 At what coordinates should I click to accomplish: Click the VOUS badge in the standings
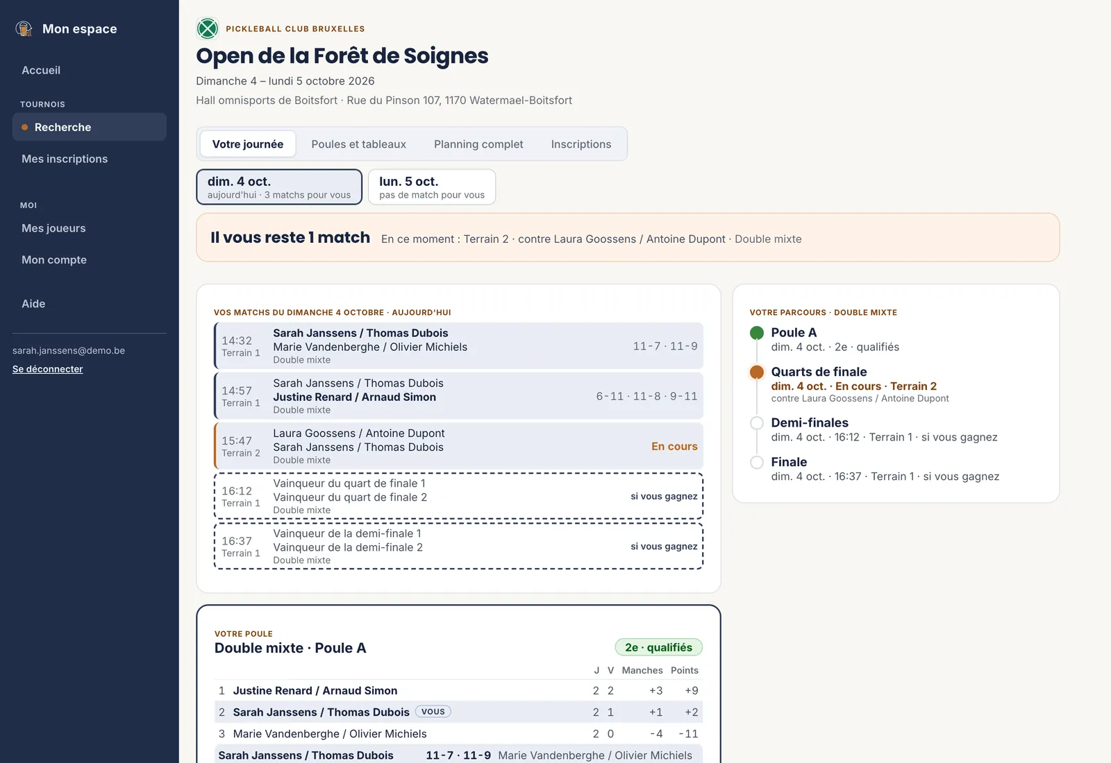pos(433,712)
